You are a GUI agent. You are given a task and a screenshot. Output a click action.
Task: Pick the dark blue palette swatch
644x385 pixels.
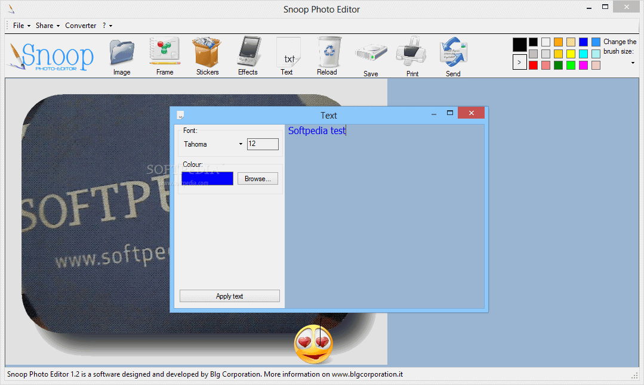pyautogui.click(x=583, y=42)
